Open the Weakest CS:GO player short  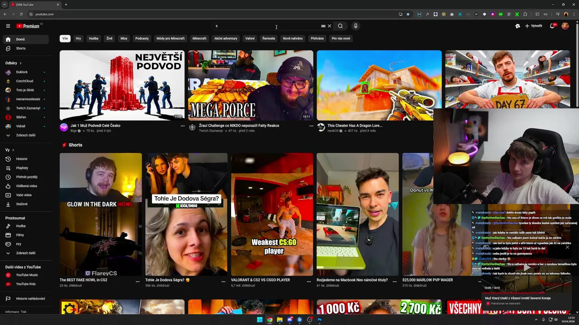tap(272, 214)
